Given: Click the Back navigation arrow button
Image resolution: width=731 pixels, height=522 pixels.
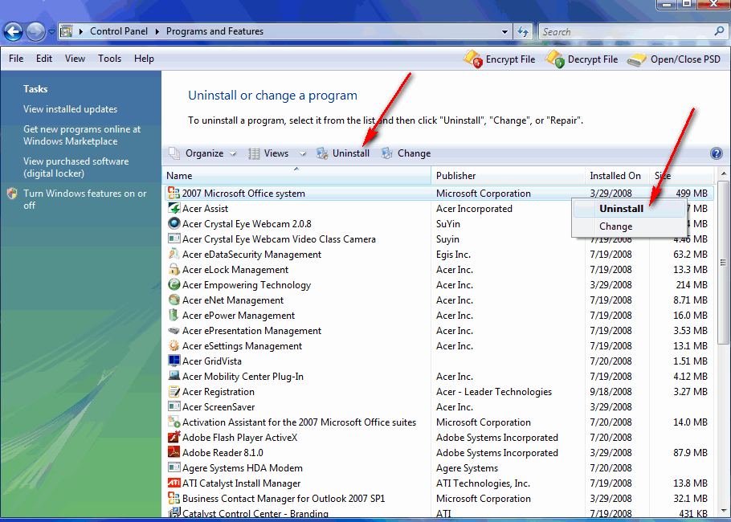Looking at the screenshot, I should (x=13, y=31).
